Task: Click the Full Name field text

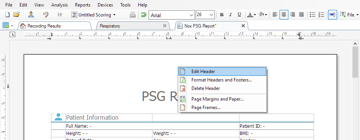Action: (79, 126)
